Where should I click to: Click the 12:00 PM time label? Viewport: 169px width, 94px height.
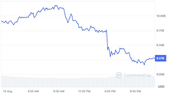pyautogui.click(x=84, y=91)
